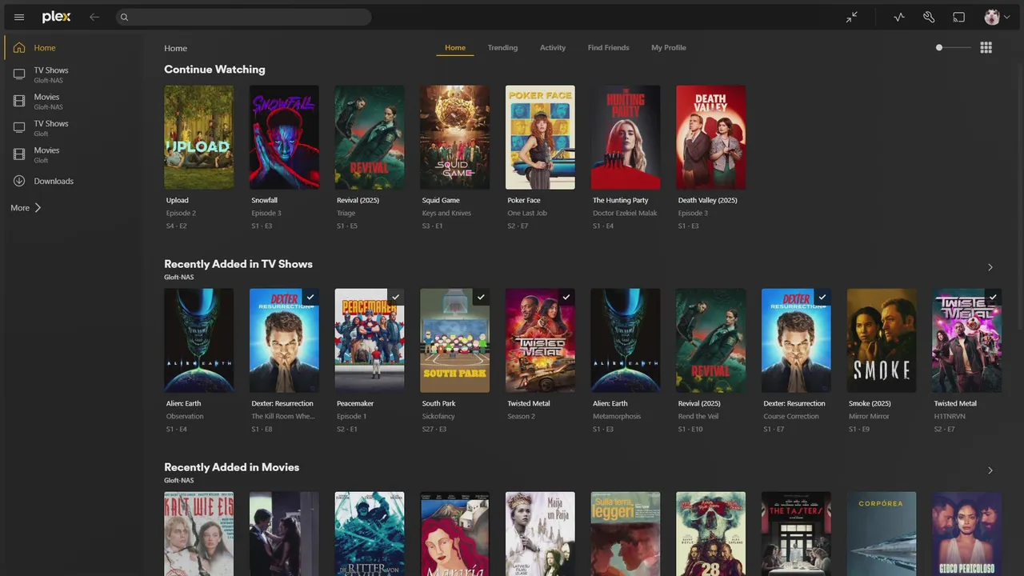Screen dimensions: 1024x576
Task: Click the Recently Added in Movies heading
Action: pos(232,467)
